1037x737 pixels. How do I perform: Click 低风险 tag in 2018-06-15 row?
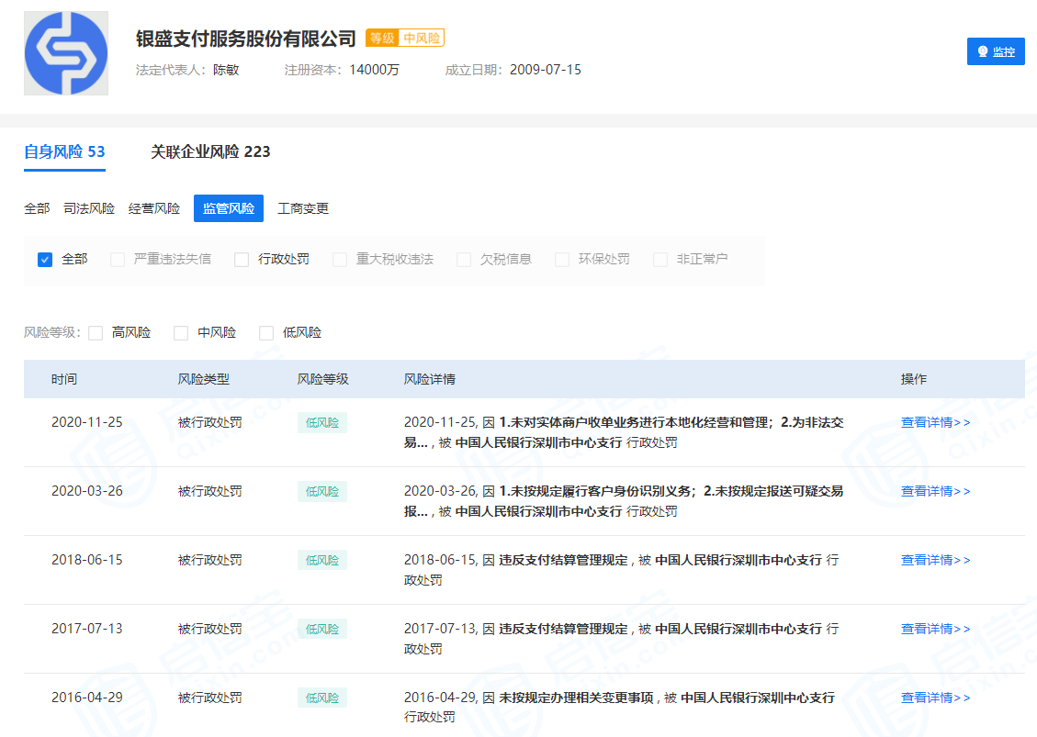point(322,561)
